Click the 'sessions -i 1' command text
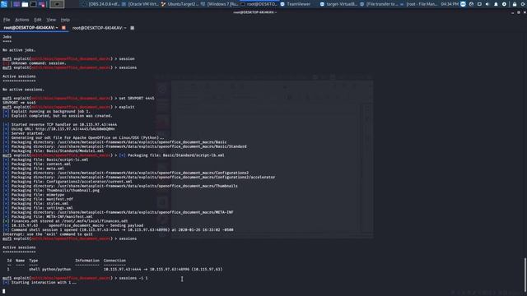 [133, 278]
